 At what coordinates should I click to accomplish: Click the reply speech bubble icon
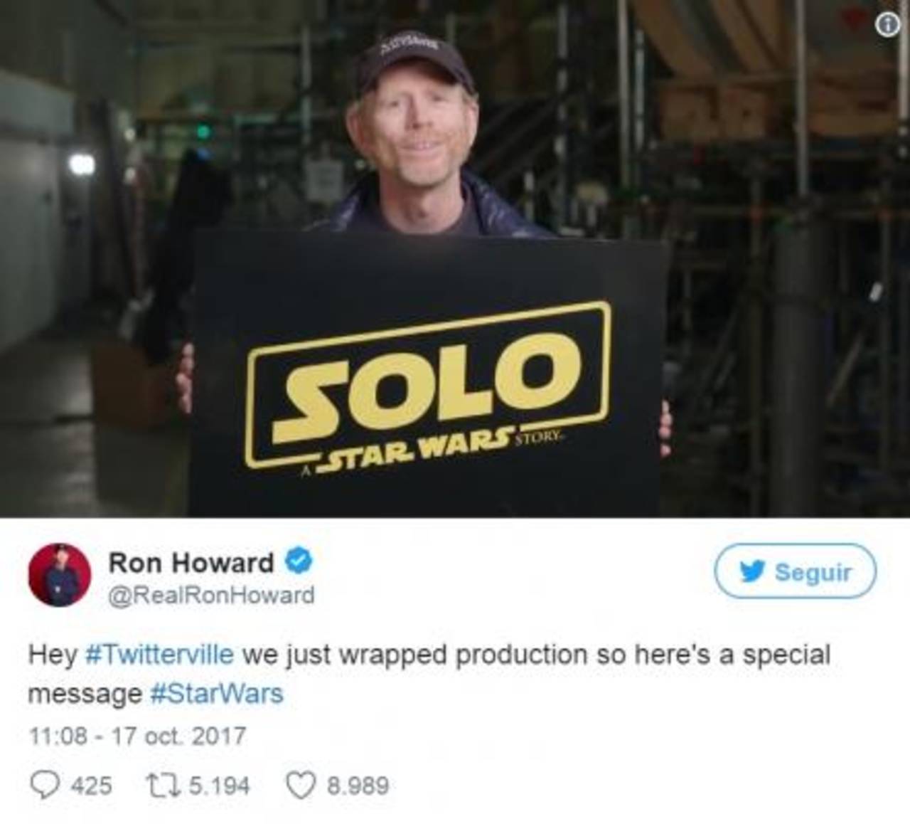point(45,785)
